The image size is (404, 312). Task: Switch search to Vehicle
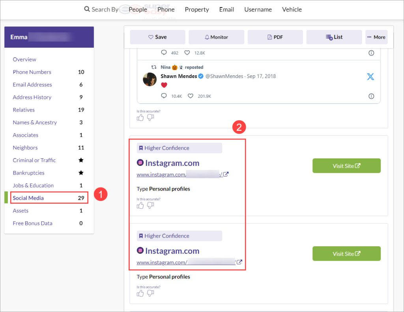[x=292, y=9]
